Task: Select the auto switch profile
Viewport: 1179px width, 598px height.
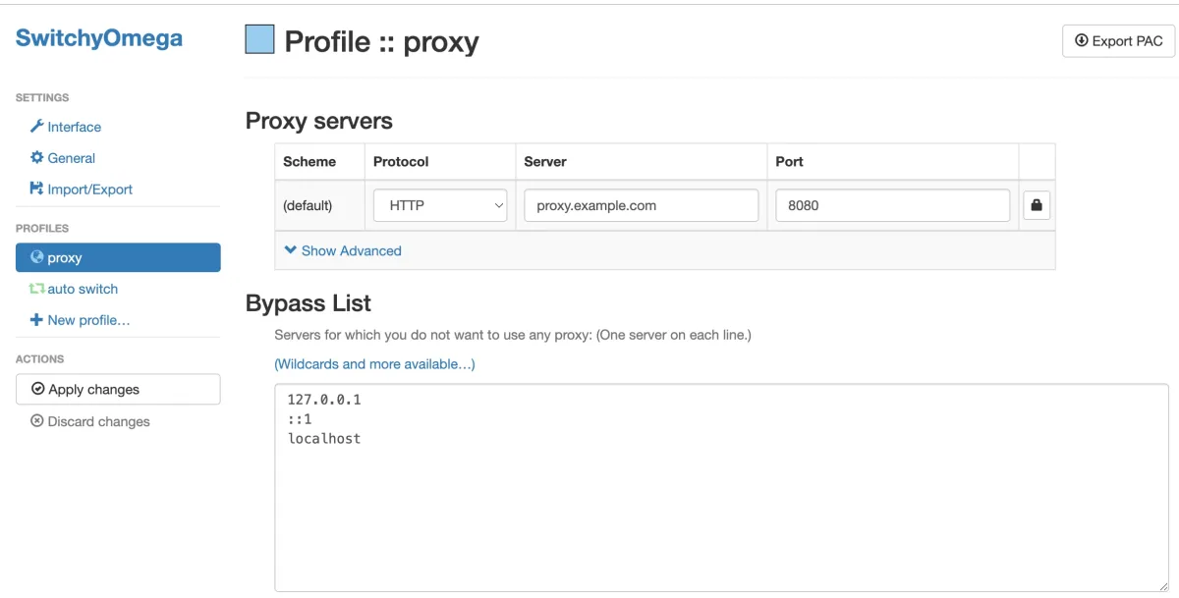Action: pyautogui.click(x=74, y=289)
